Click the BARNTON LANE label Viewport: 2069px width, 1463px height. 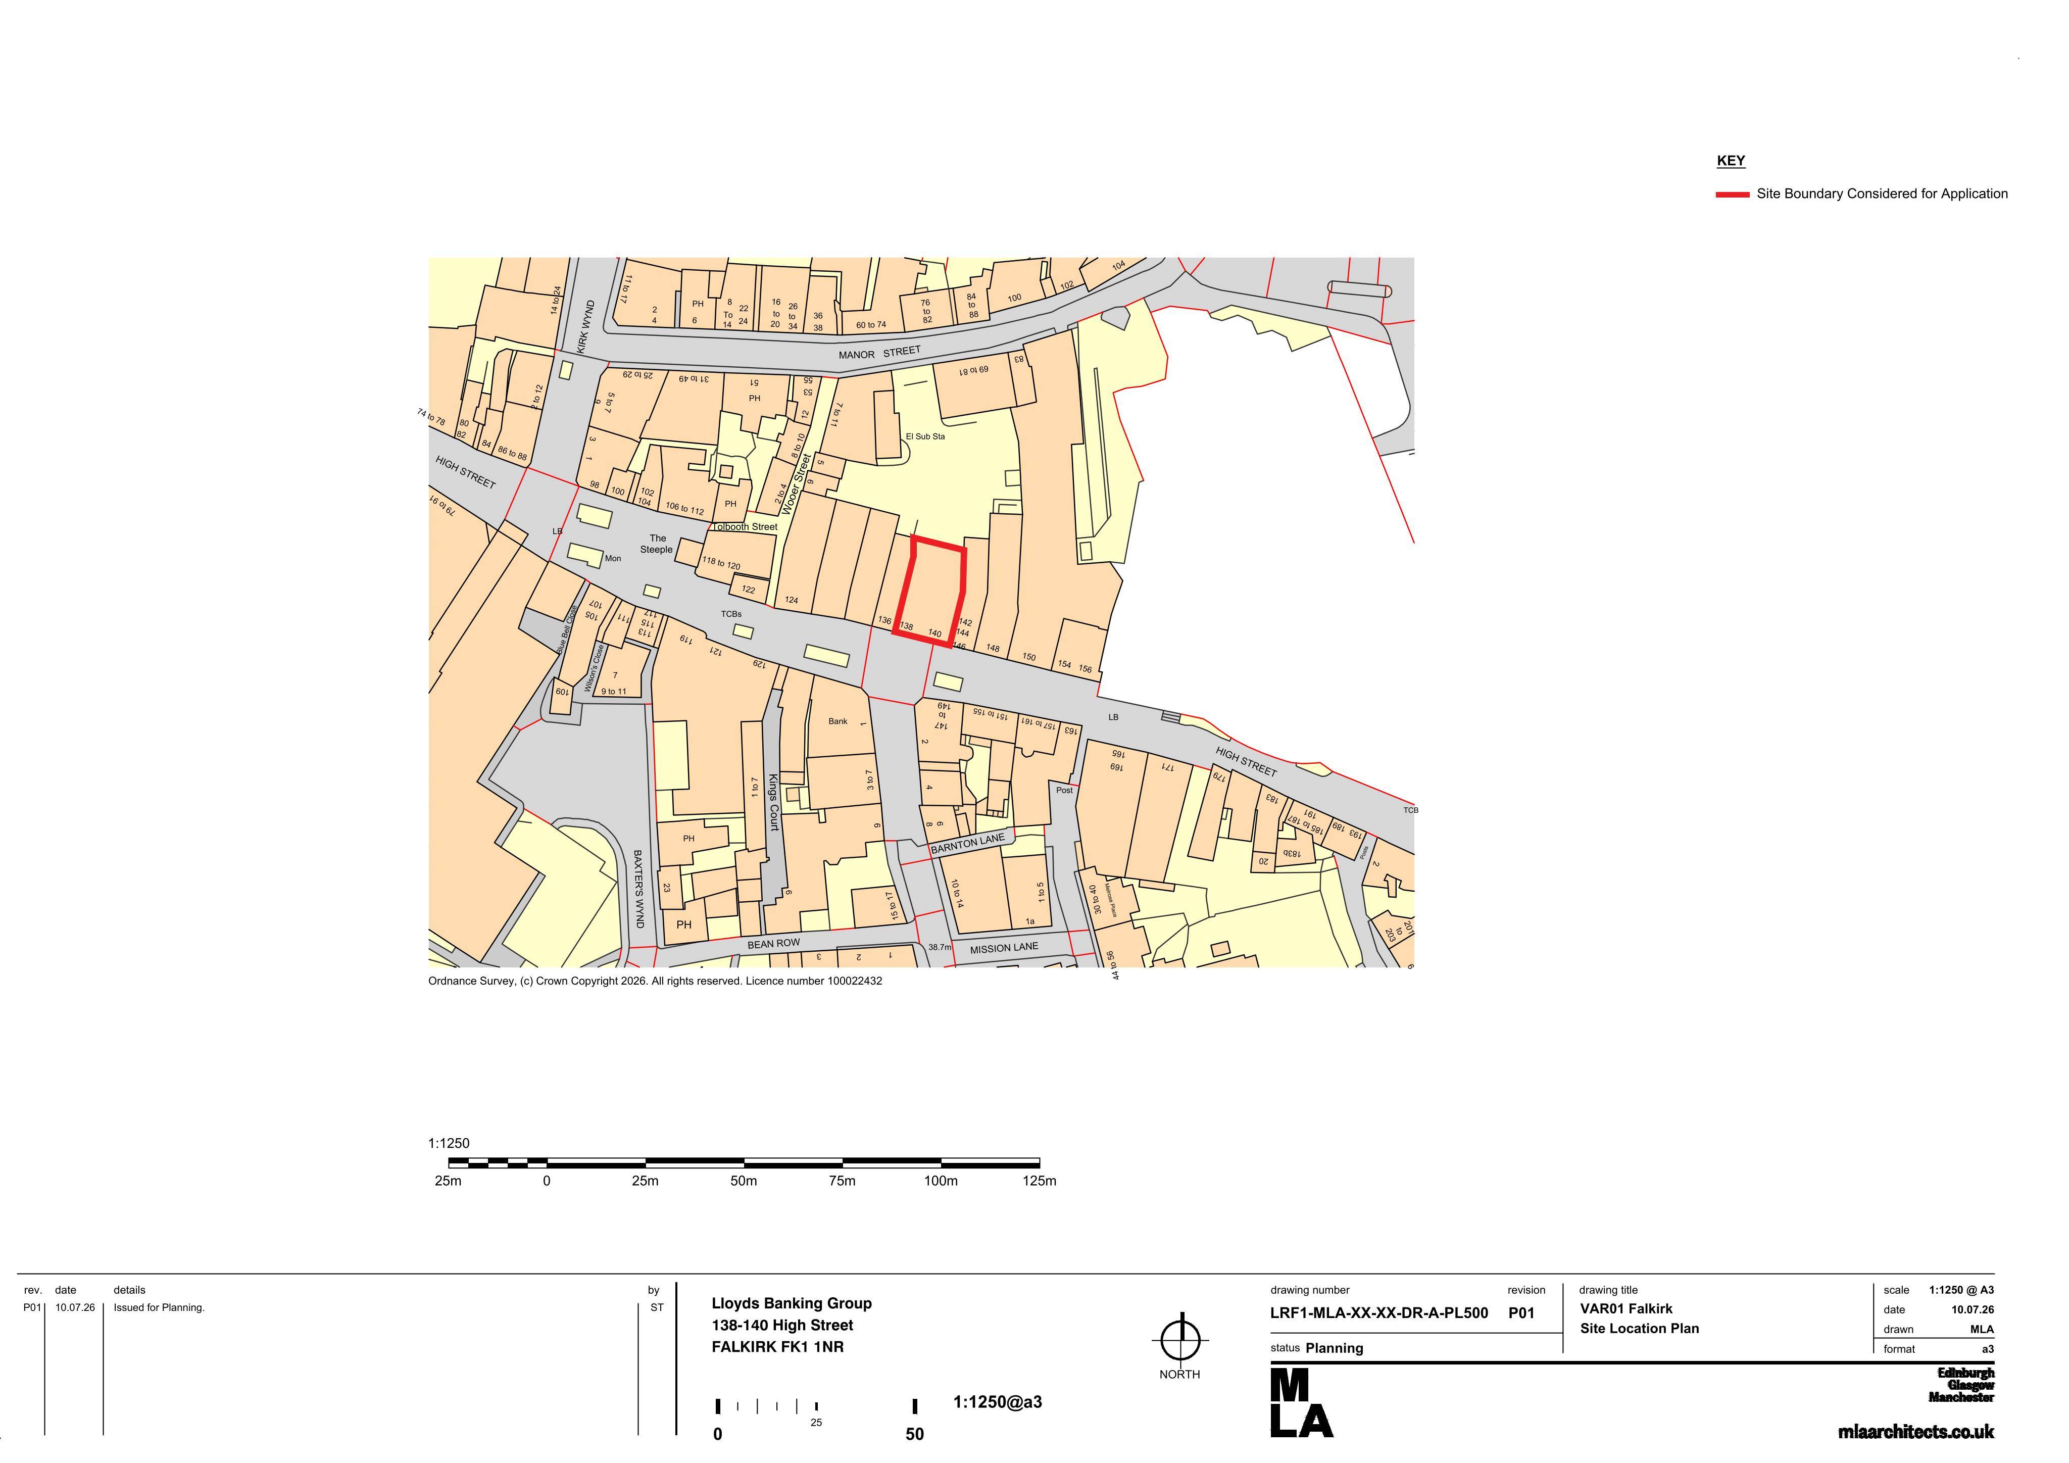pos(967,844)
